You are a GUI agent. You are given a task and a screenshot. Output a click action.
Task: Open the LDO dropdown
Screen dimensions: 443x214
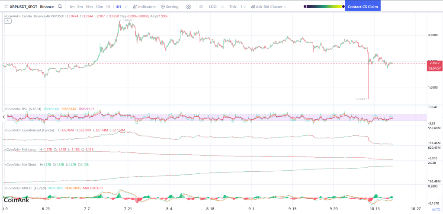pos(216,6)
